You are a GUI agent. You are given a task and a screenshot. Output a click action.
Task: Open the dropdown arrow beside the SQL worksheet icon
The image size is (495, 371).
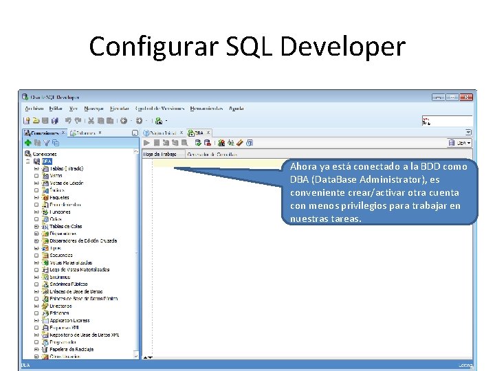point(166,121)
